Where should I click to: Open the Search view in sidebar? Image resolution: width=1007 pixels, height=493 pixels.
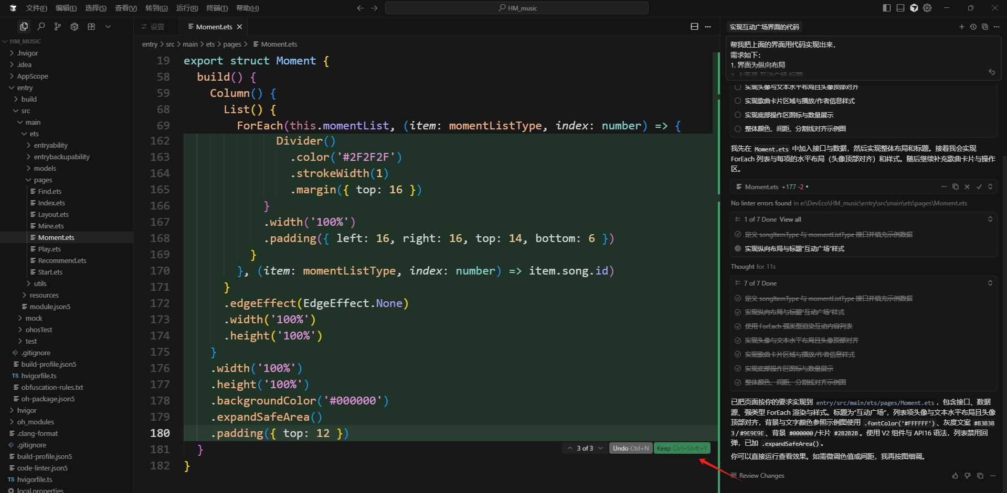coord(41,27)
